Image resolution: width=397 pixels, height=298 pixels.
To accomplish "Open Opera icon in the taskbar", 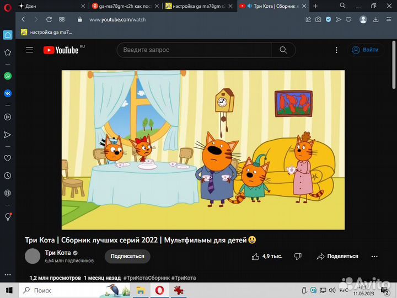I will [x=159, y=290].
